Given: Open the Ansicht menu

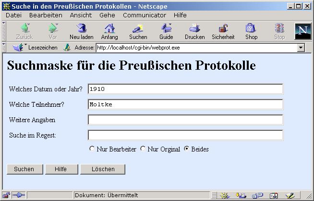Looking at the screenshot, I should point(81,15).
